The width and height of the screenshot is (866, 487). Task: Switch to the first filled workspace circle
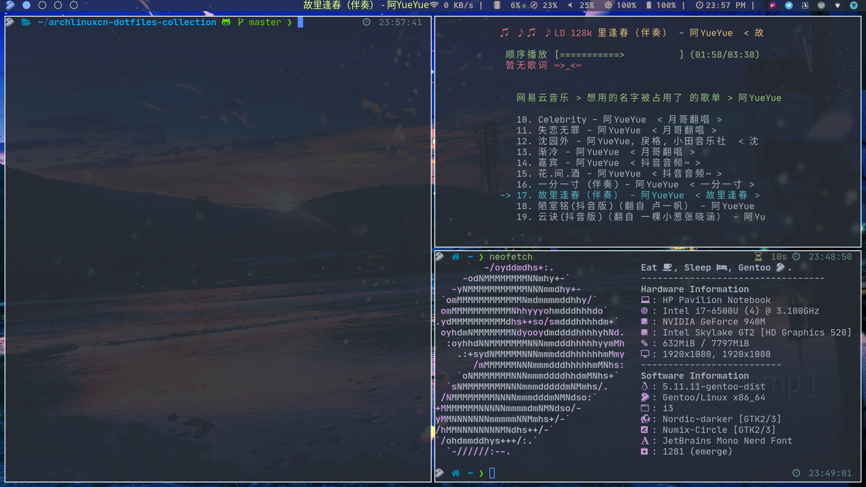coord(27,5)
